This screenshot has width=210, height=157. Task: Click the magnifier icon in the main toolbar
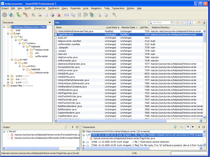pyautogui.click(x=114, y=15)
